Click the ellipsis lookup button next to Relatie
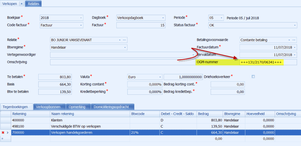301x146 pixels. click(124, 40)
